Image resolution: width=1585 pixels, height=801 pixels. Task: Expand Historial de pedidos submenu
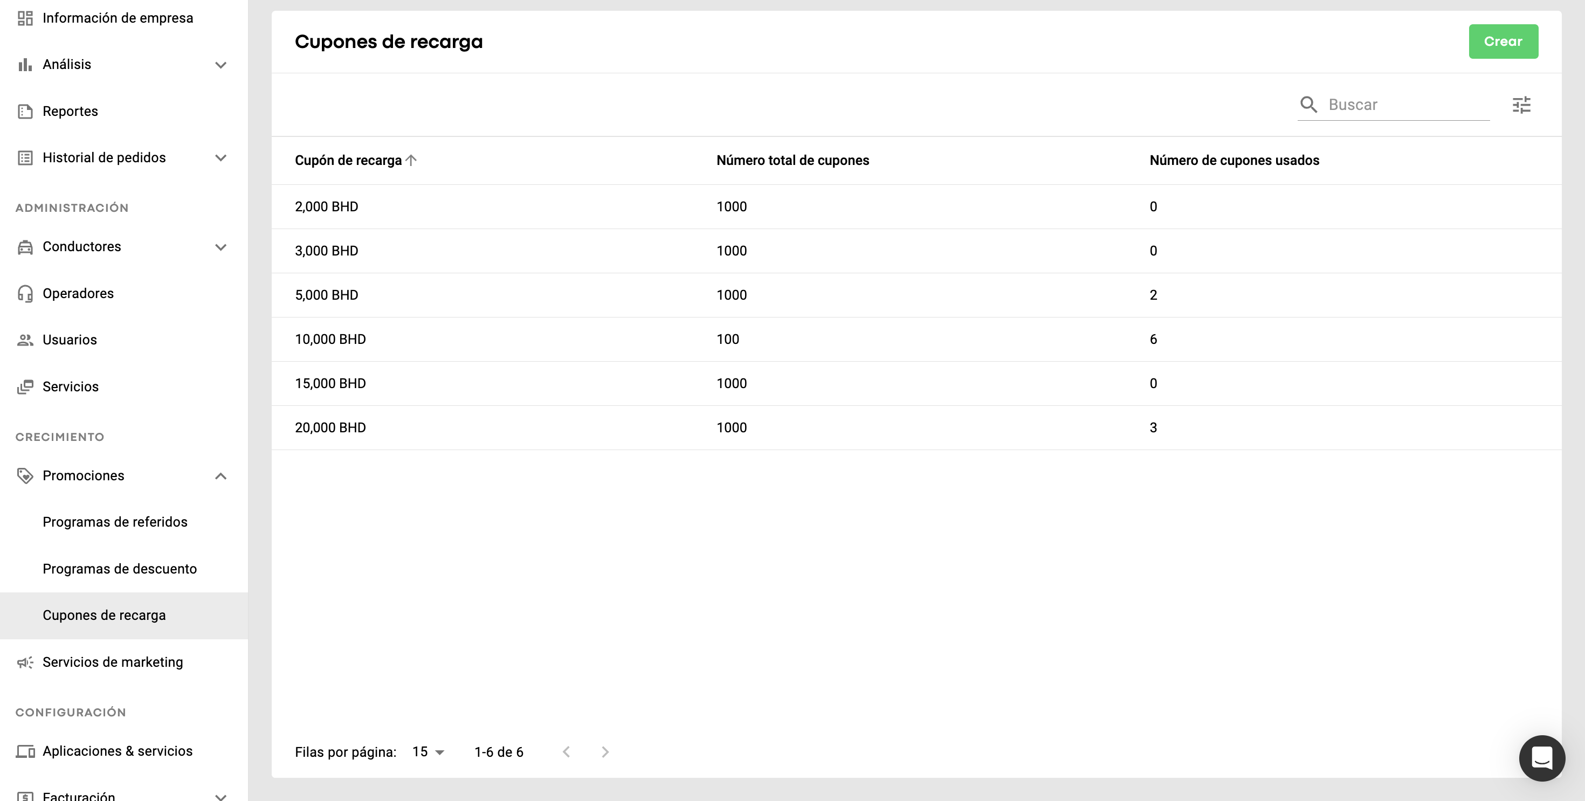(221, 158)
